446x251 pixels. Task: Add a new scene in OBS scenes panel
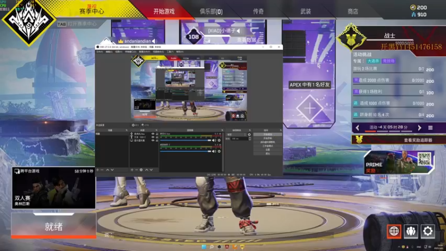coord(98,170)
